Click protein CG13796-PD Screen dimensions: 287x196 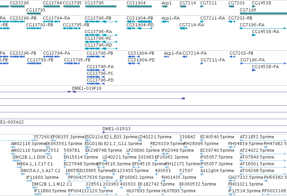[96, 84]
